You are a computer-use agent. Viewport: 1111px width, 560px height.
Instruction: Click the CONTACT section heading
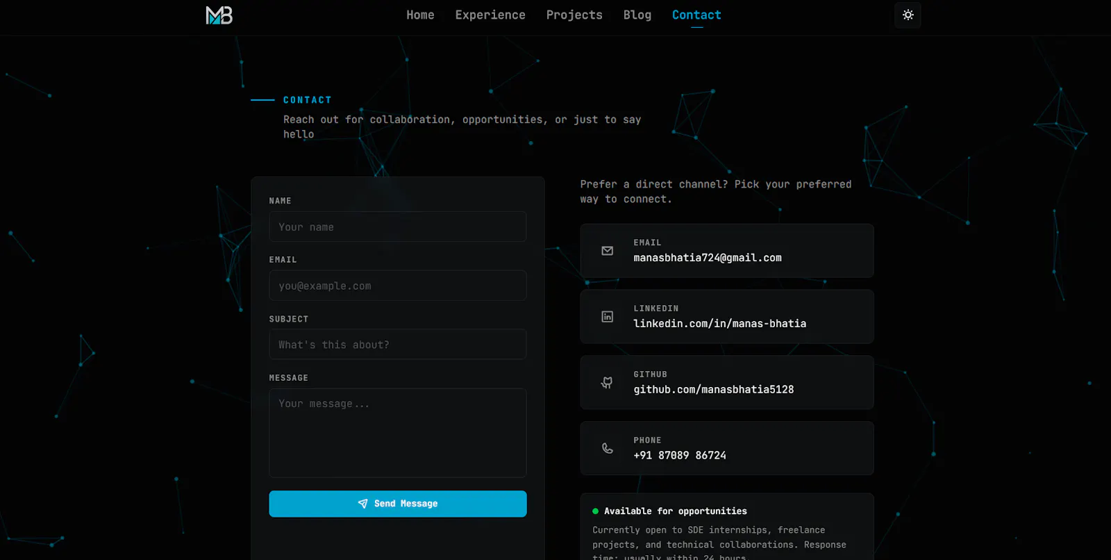(x=308, y=100)
